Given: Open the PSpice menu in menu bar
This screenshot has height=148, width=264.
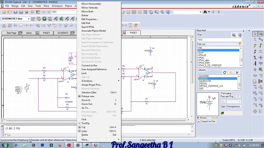Looking at the screenshot, I should coord(68,6).
